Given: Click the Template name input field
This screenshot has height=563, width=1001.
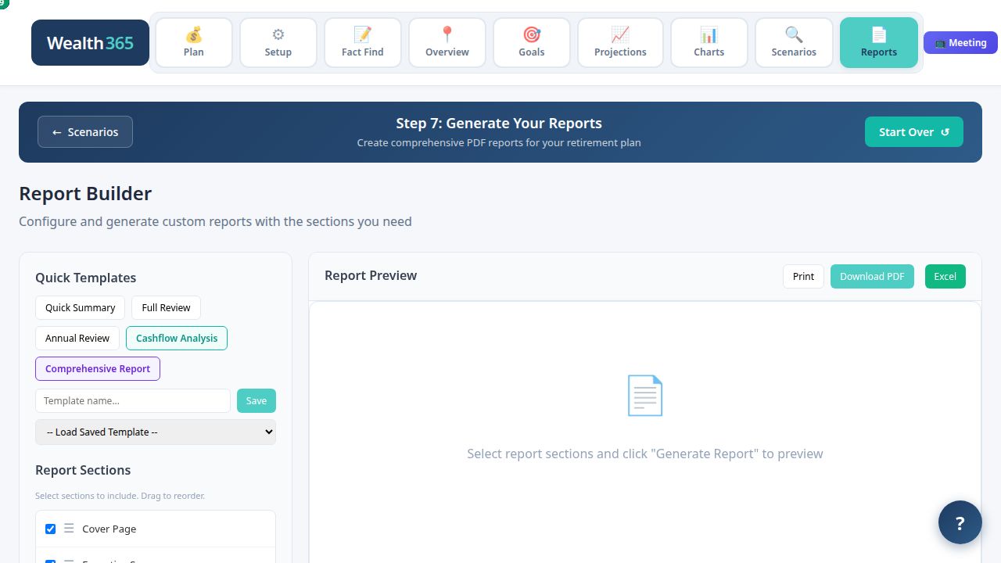Looking at the screenshot, I should [x=132, y=400].
